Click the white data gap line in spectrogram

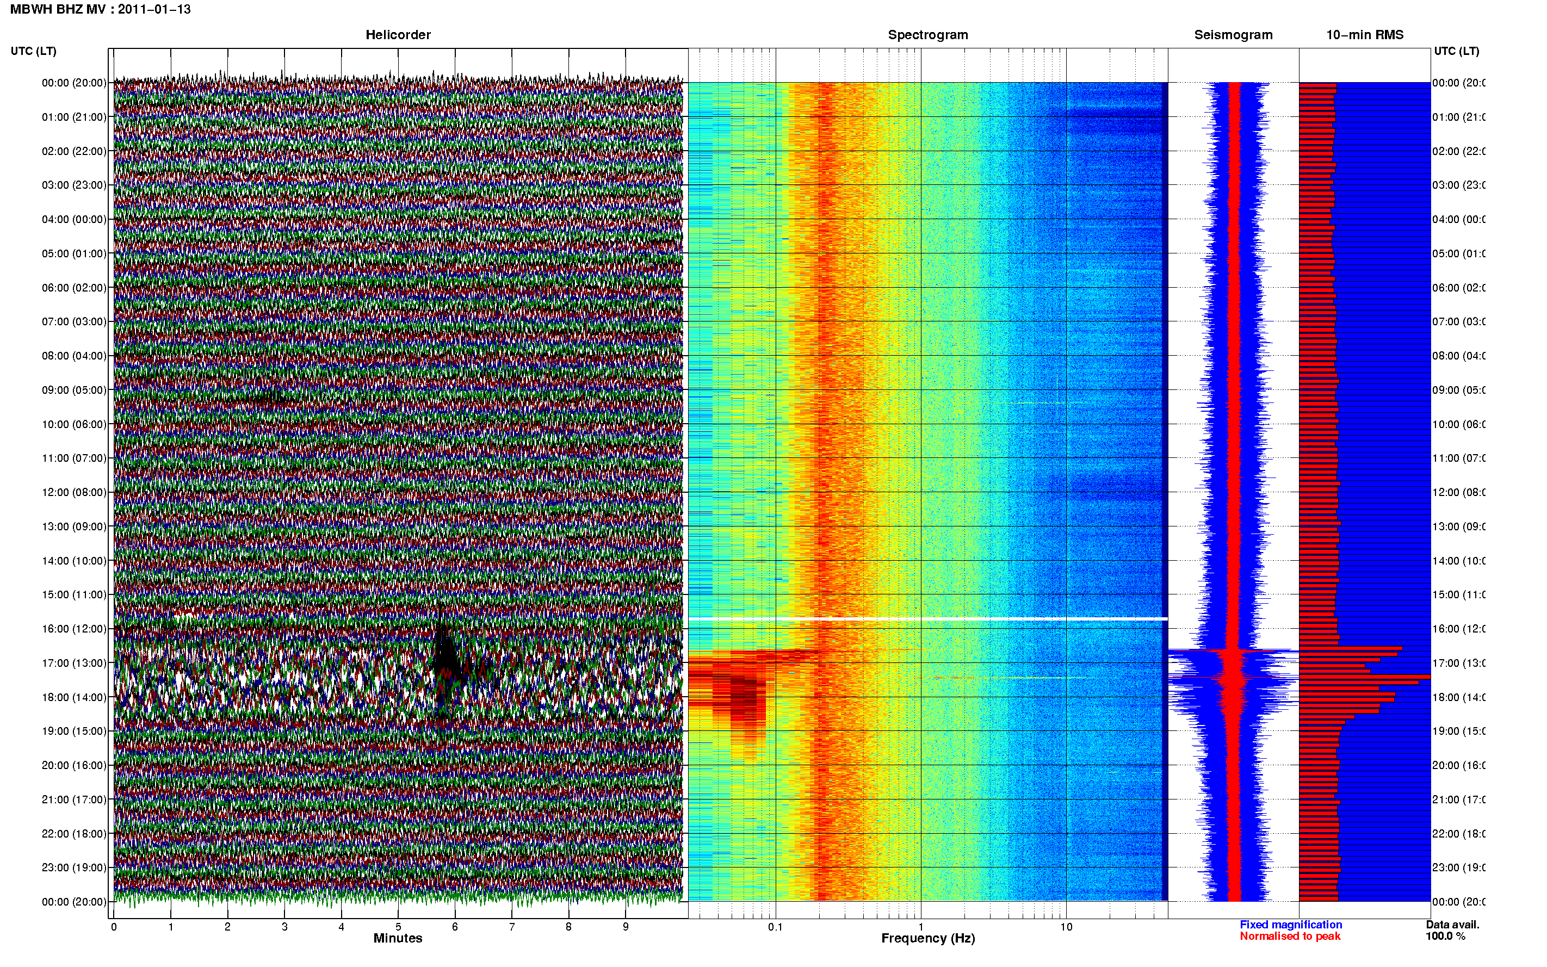pos(928,619)
